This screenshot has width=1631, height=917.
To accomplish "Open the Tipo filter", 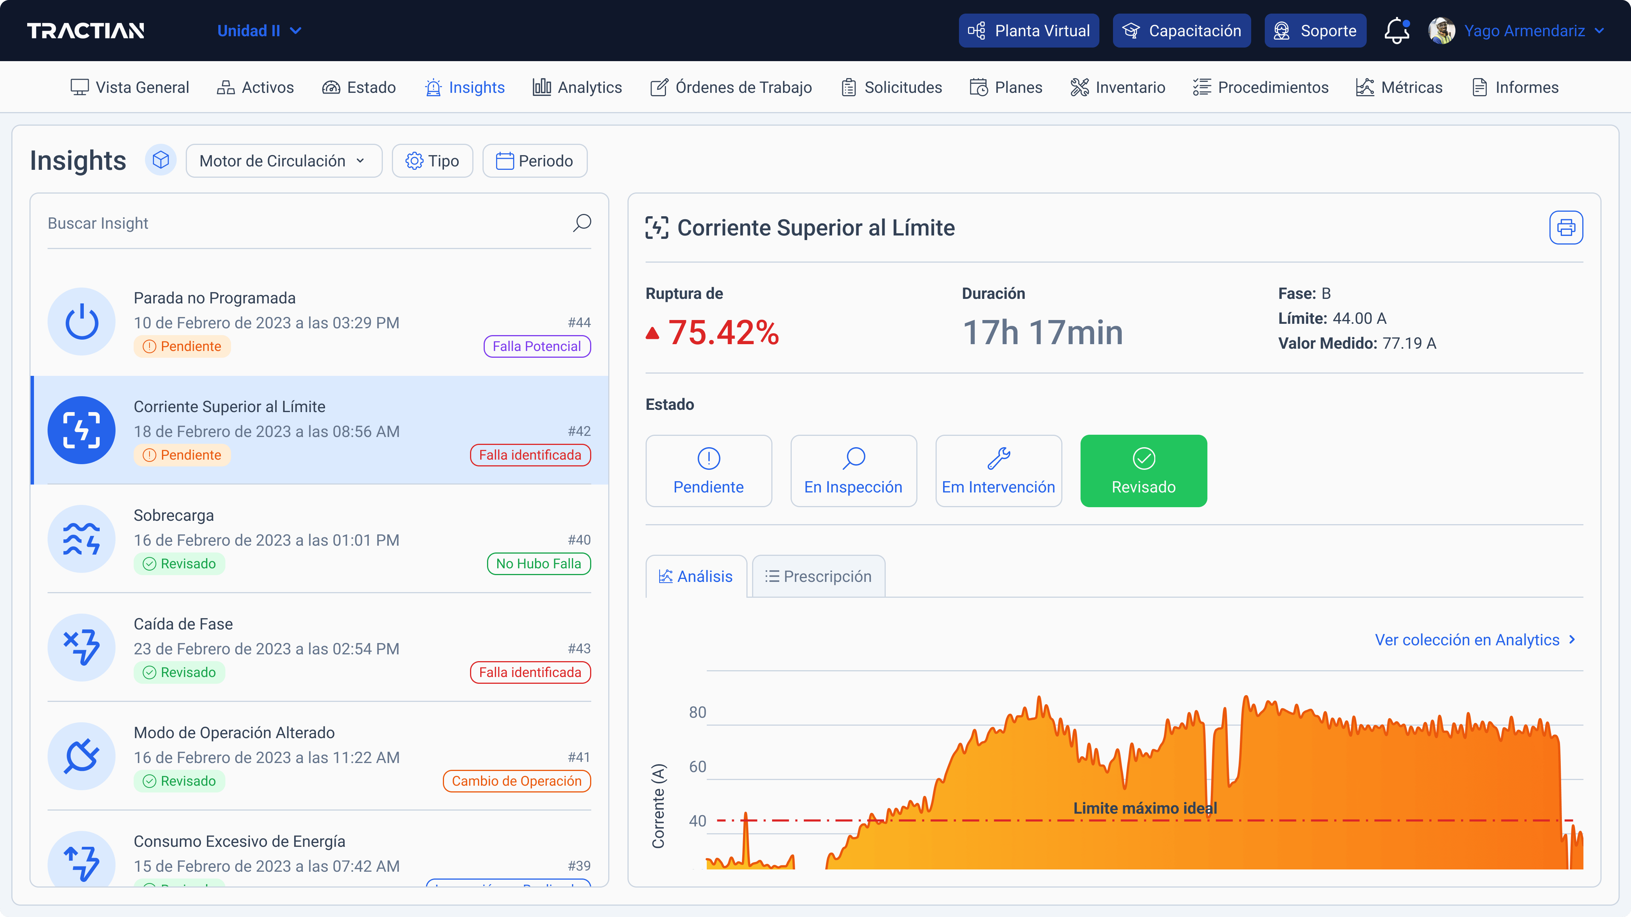I will [432, 161].
